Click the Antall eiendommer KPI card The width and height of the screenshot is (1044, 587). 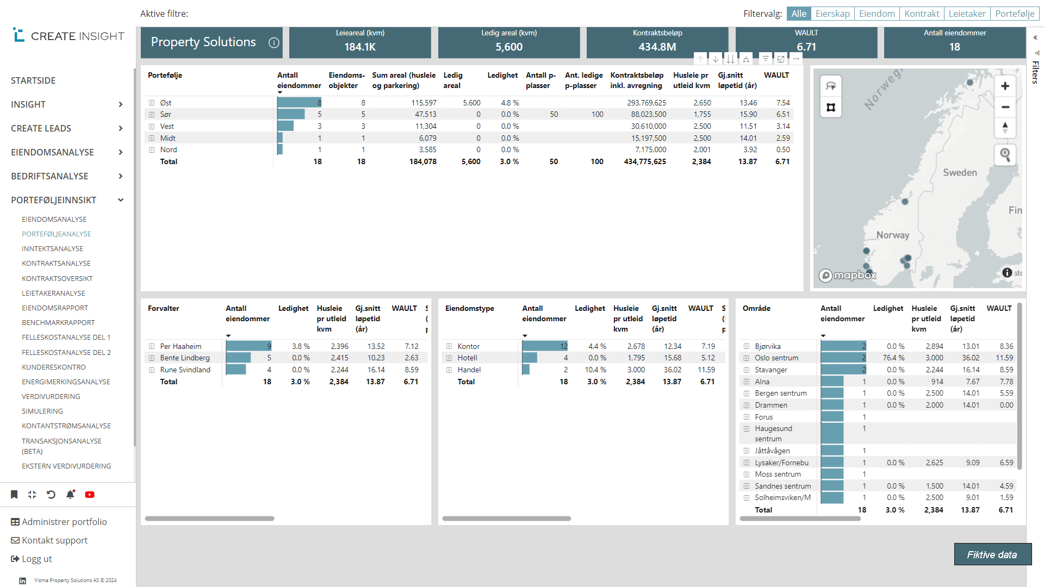click(x=955, y=42)
